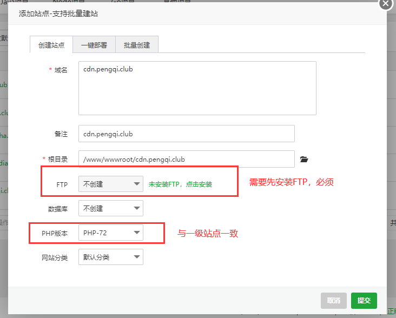The height and width of the screenshot is (318, 396).
Task: Focus the 根目录 path input field
Action: click(x=187, y=159)
